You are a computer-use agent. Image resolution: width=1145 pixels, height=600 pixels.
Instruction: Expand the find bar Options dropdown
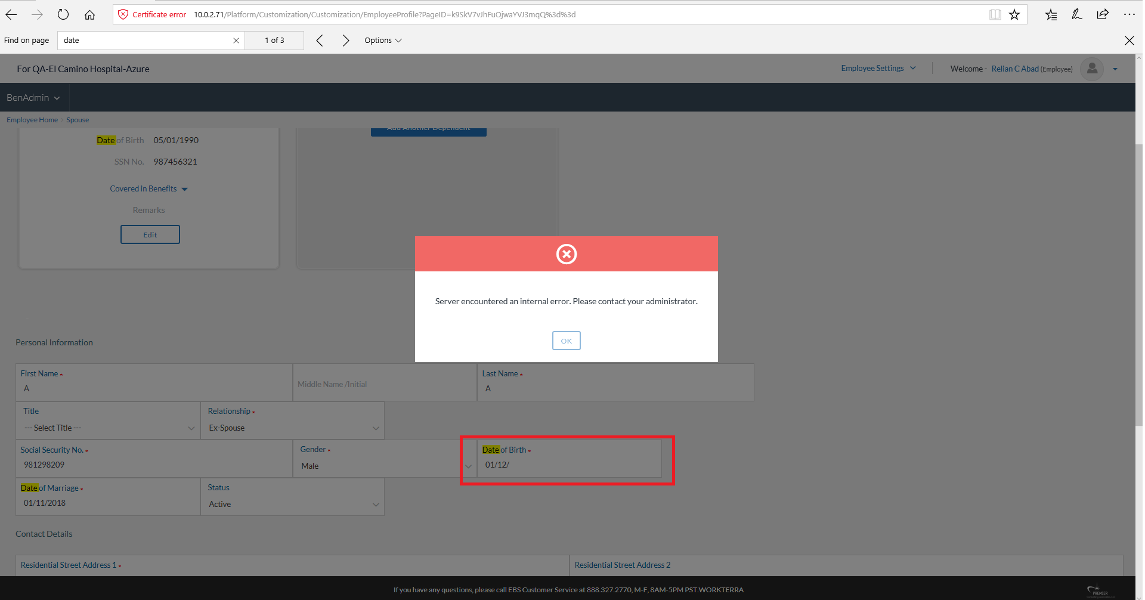click(x=383, y=41)
